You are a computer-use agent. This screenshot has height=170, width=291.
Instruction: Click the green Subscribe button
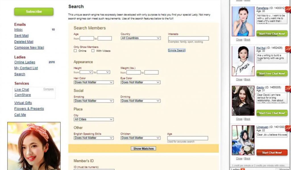point(34,12)
